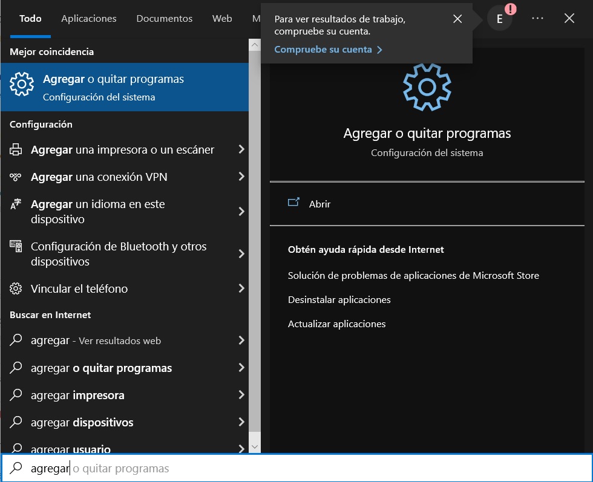Expand Agregar una impresora o un escáner arrow
Screen dimensions: 593x482
[241, 149]
